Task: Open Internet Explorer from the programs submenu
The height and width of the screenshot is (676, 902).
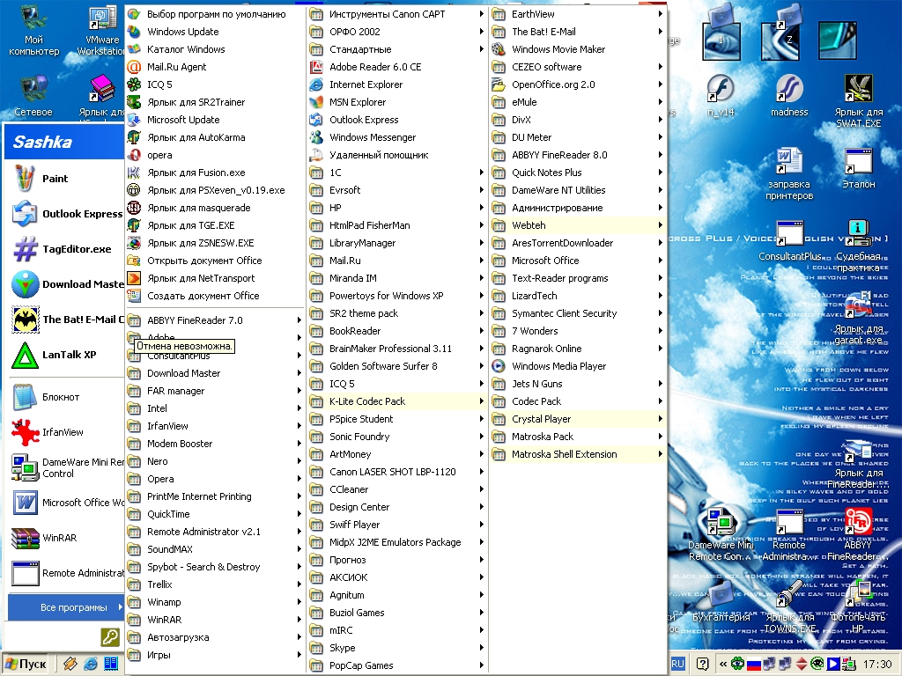Action: [x=397, y=84]
